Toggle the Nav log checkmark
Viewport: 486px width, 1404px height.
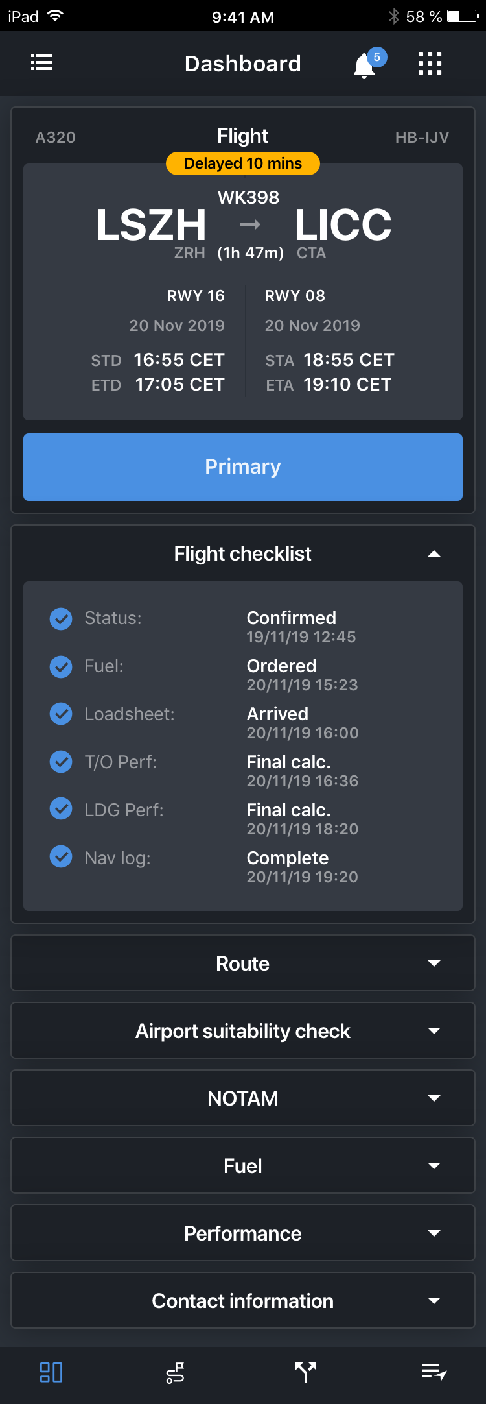click(x=61, y=857)
